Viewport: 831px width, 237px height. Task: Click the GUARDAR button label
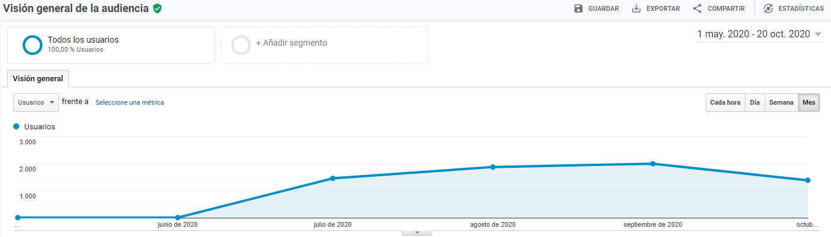pos(604,8)
